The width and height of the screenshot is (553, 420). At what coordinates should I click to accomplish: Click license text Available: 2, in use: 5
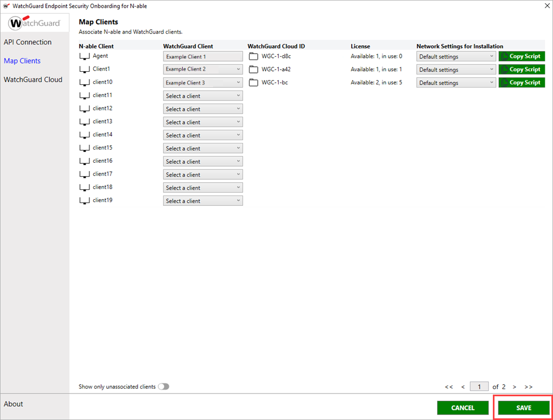(376, 82)
